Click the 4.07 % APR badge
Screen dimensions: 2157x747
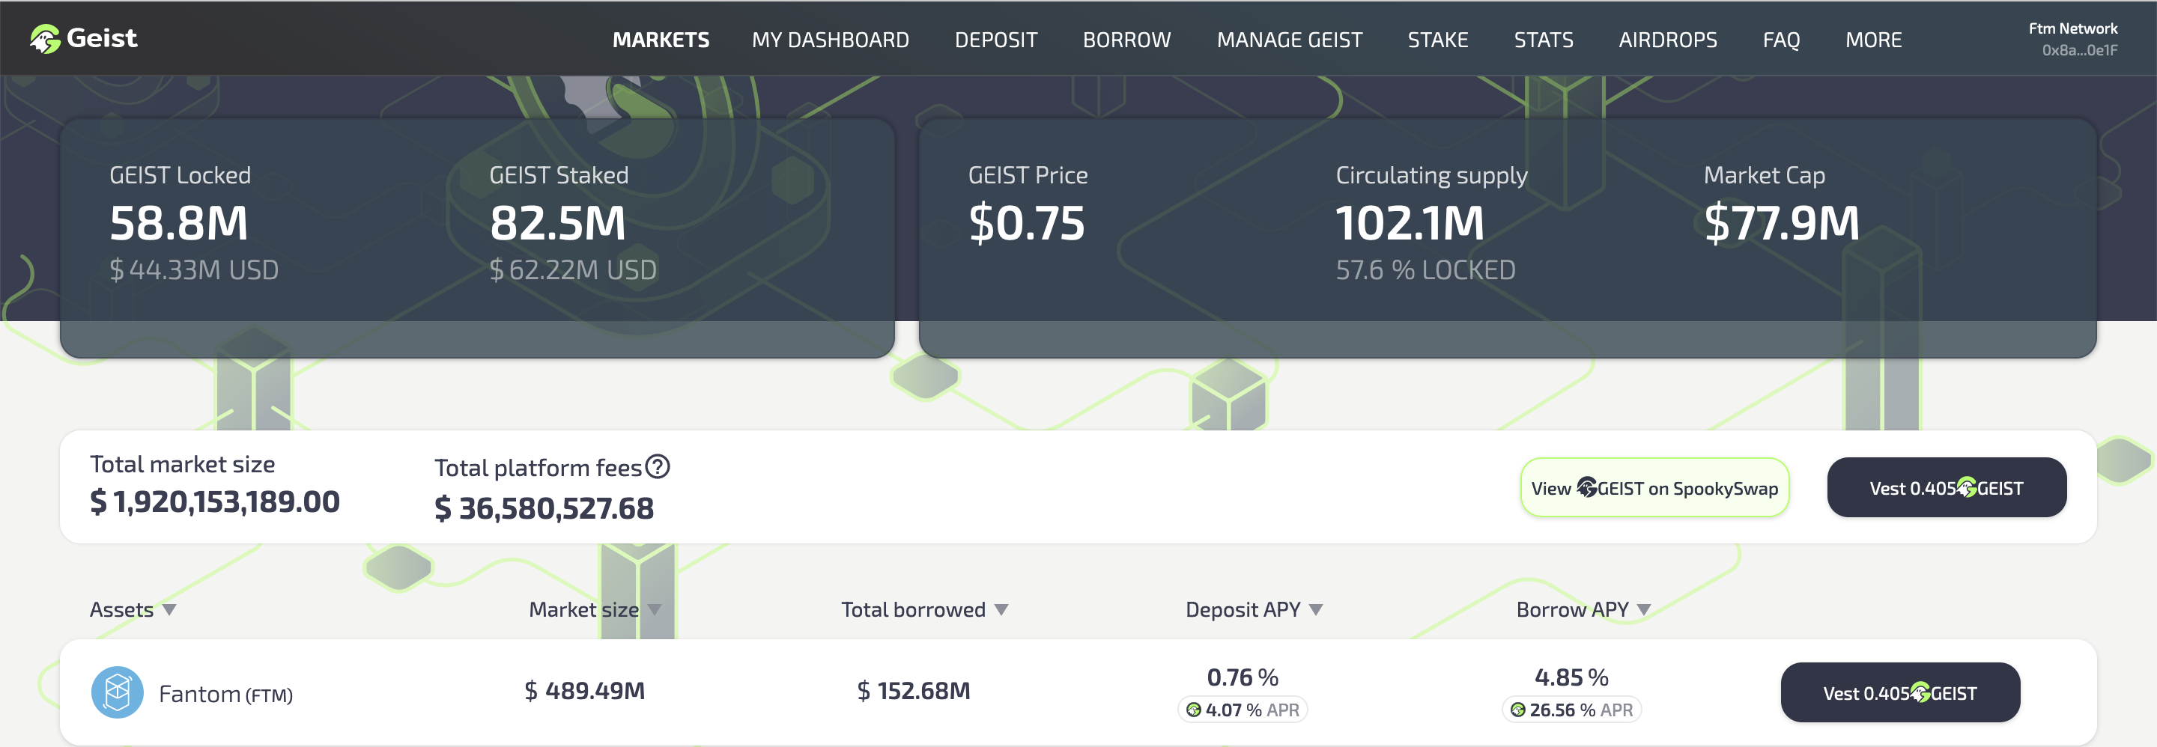click(x=1243, y=710)
